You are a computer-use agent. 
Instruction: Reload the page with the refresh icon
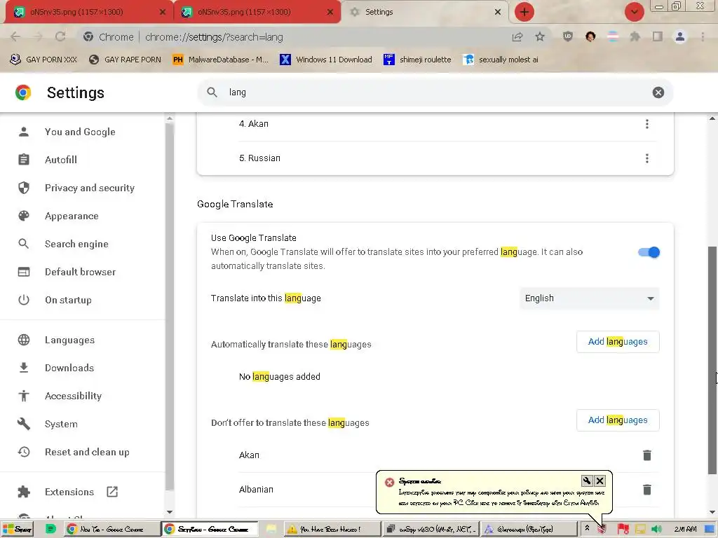click(x=60, y=36)
